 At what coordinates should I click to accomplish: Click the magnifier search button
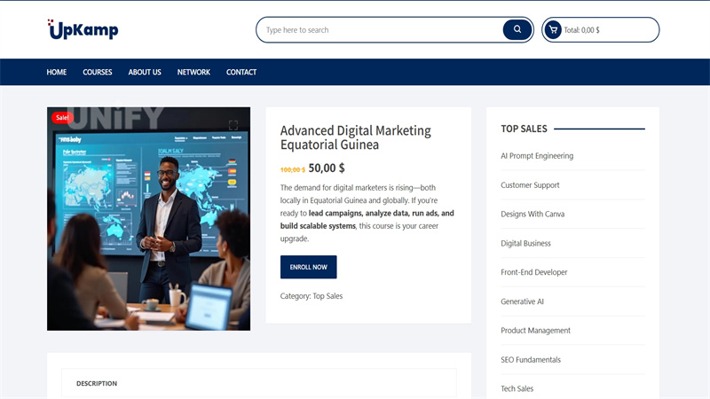517,29
